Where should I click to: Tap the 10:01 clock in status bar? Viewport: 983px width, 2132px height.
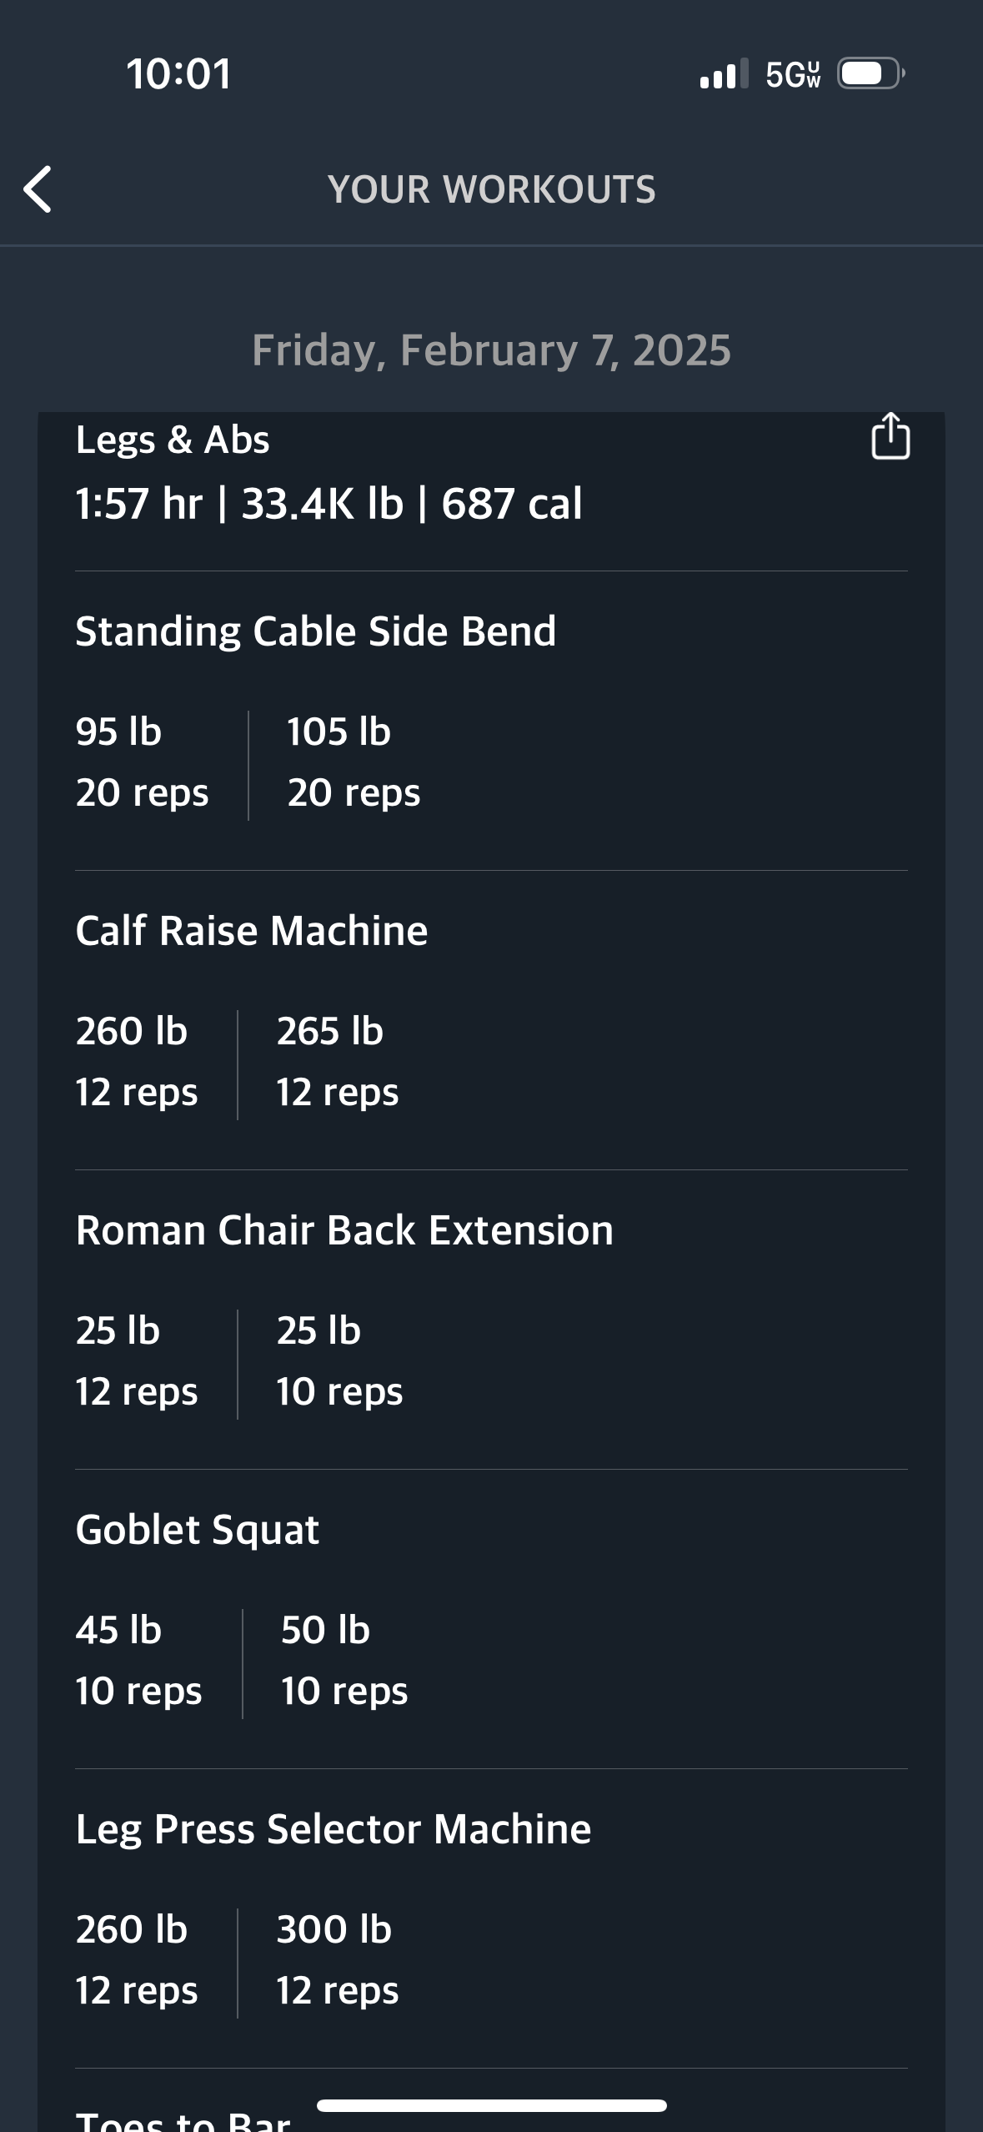coord(179,74)
